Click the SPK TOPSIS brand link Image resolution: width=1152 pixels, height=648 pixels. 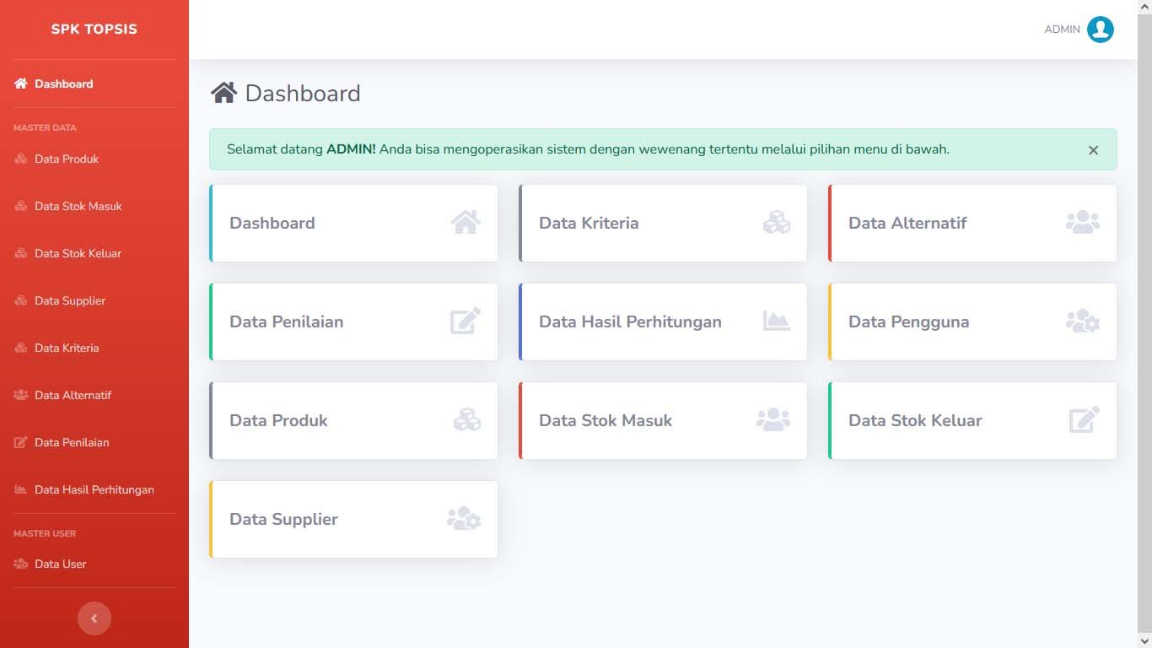tap(94, 29)
